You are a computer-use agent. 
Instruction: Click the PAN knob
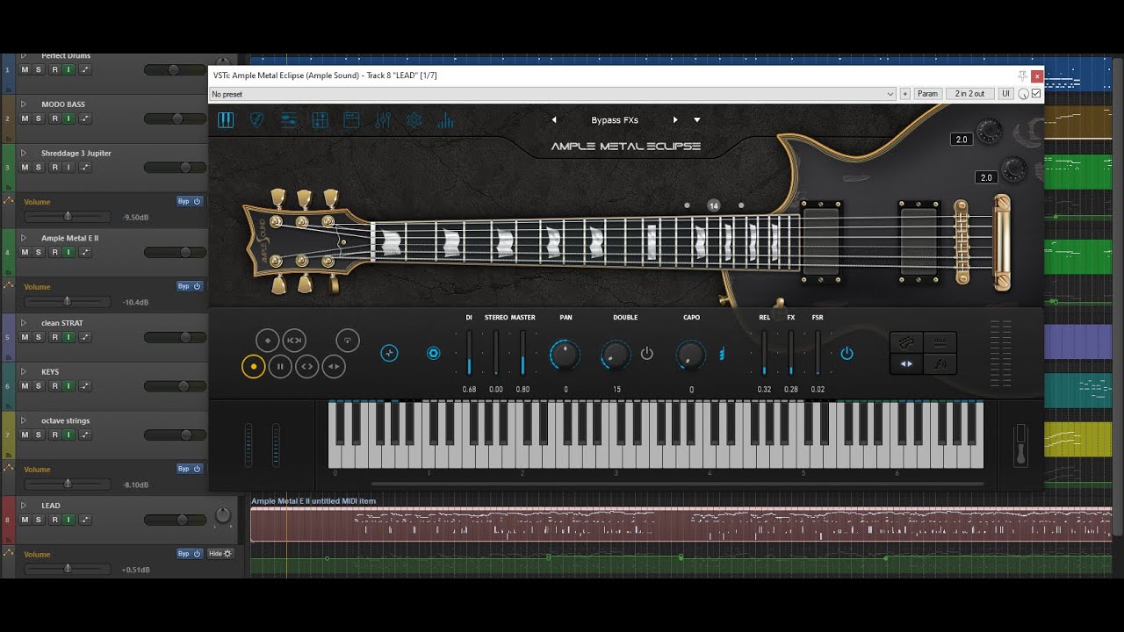pyautogui.click(x=565, y=355)
